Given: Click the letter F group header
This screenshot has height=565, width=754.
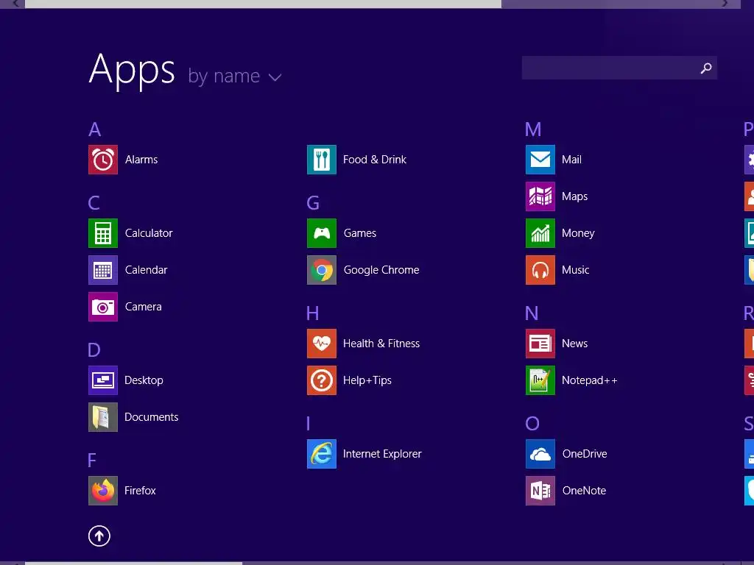Looking at the screenshot, I should 92,461.
